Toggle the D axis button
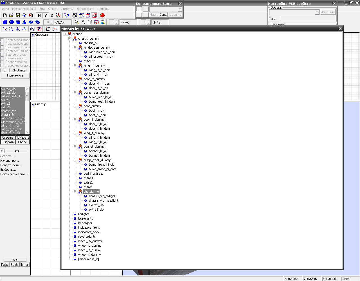Image resolution: width=360 pixels, height=281 pixels. [52, 15]
